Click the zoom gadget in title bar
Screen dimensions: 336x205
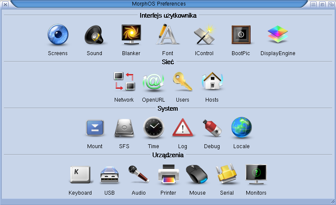click(x=322, y=4)
